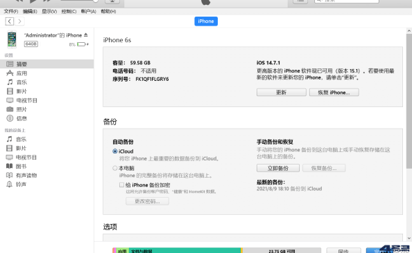The image size is (412, 253).
Task: Click the 图书 books icon
Action: pyautogui.click(x=10, y=166)
